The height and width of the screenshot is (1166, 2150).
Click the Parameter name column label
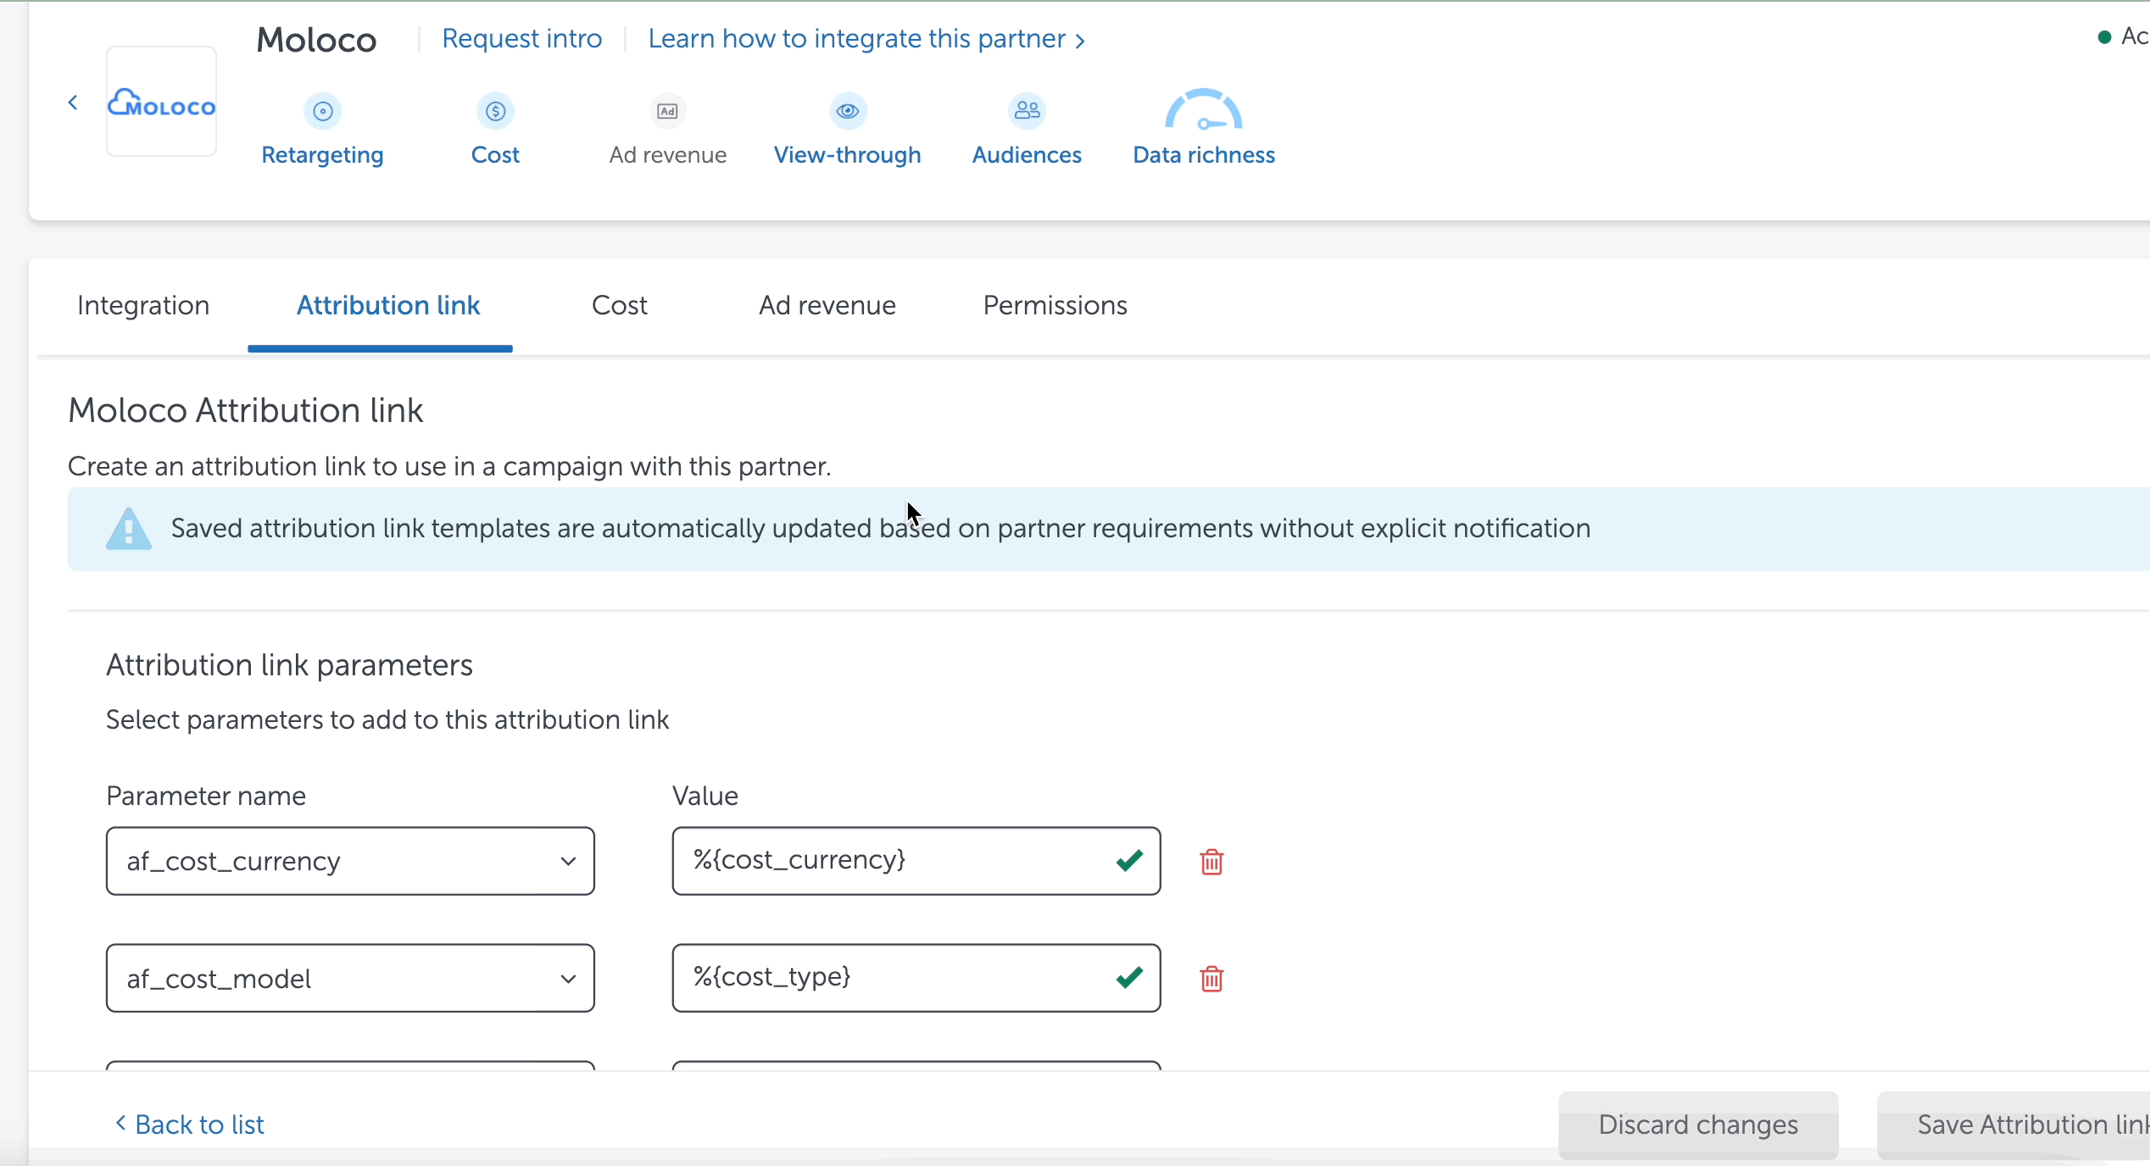[206, 796]
